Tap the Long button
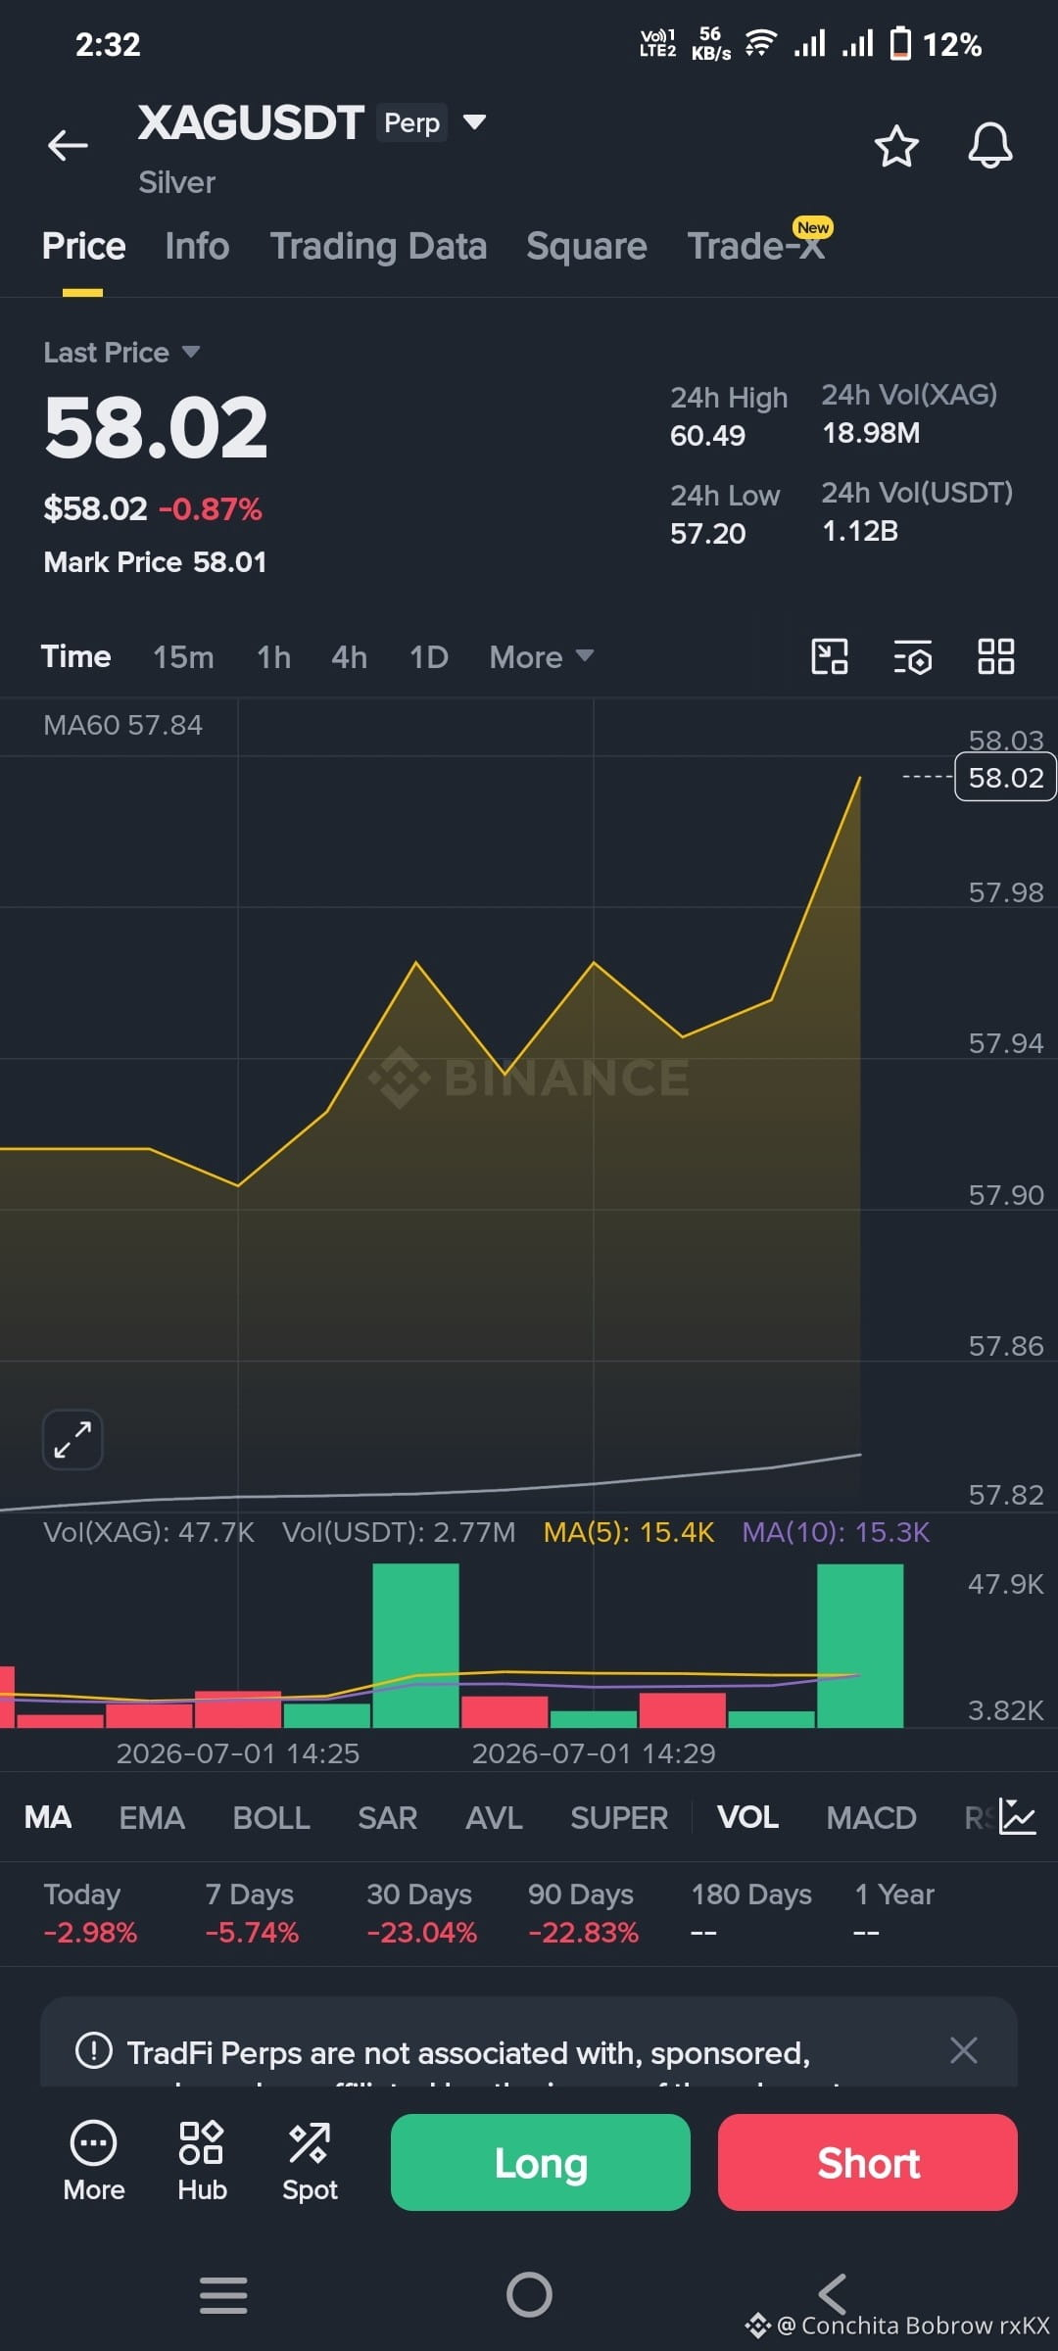This screenshot has width=1058, height=2351. point(541,2162)
